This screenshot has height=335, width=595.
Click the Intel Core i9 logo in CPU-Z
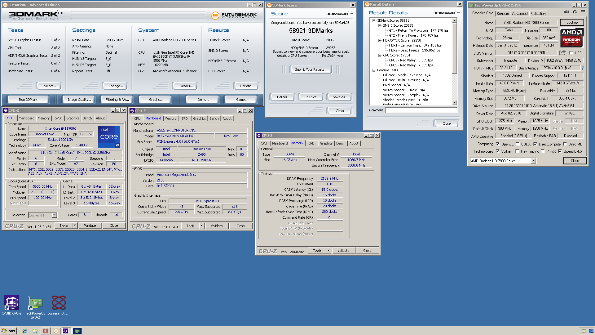coord(109,137)
